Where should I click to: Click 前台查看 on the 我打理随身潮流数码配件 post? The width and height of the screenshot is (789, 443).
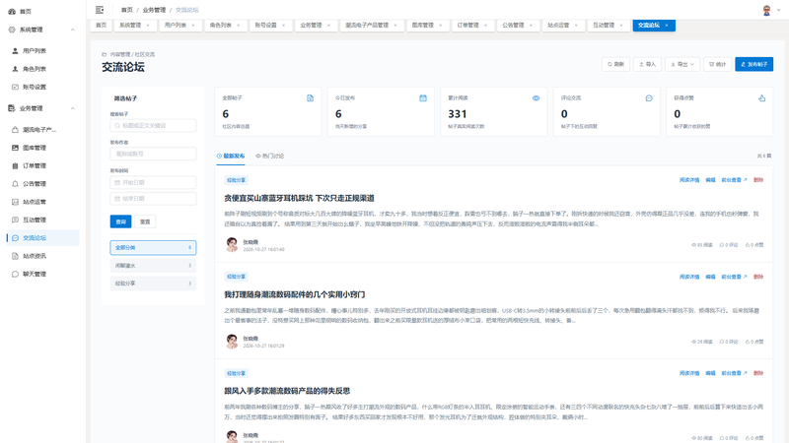tap(734, 277)
